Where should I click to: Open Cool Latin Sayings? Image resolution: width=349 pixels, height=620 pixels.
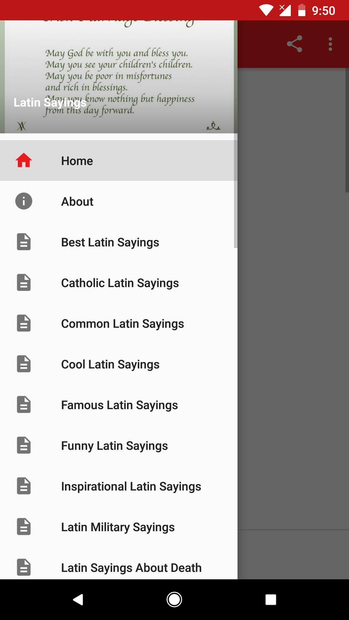(119, 364)
